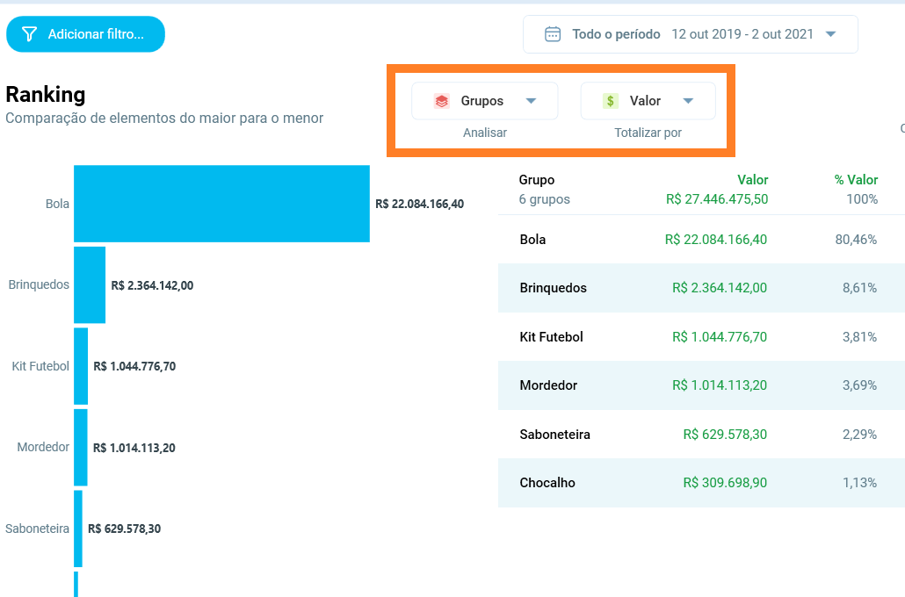This screenshot has height=597, width=905.
Task: Click Saboneteira in the table
Action: tap(554, 435)
